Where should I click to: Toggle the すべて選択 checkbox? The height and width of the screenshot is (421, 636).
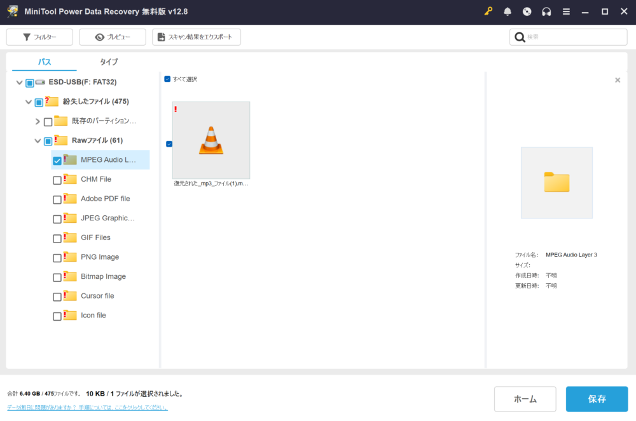tap(167, 79)
